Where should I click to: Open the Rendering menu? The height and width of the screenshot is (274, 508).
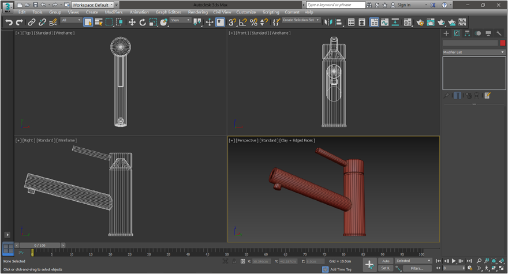point(198,12)
